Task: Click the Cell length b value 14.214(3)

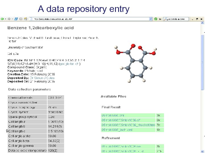Action: 56,126
